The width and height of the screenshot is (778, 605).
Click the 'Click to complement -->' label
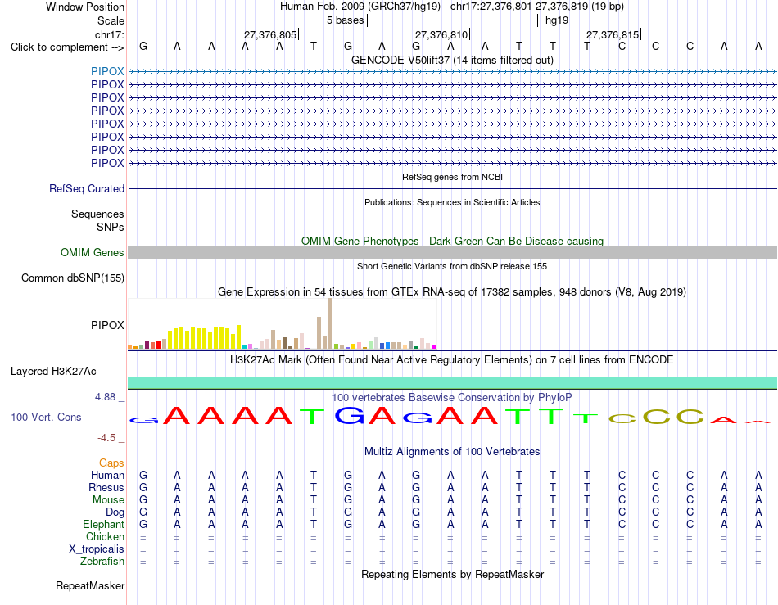tap(67, 47)
